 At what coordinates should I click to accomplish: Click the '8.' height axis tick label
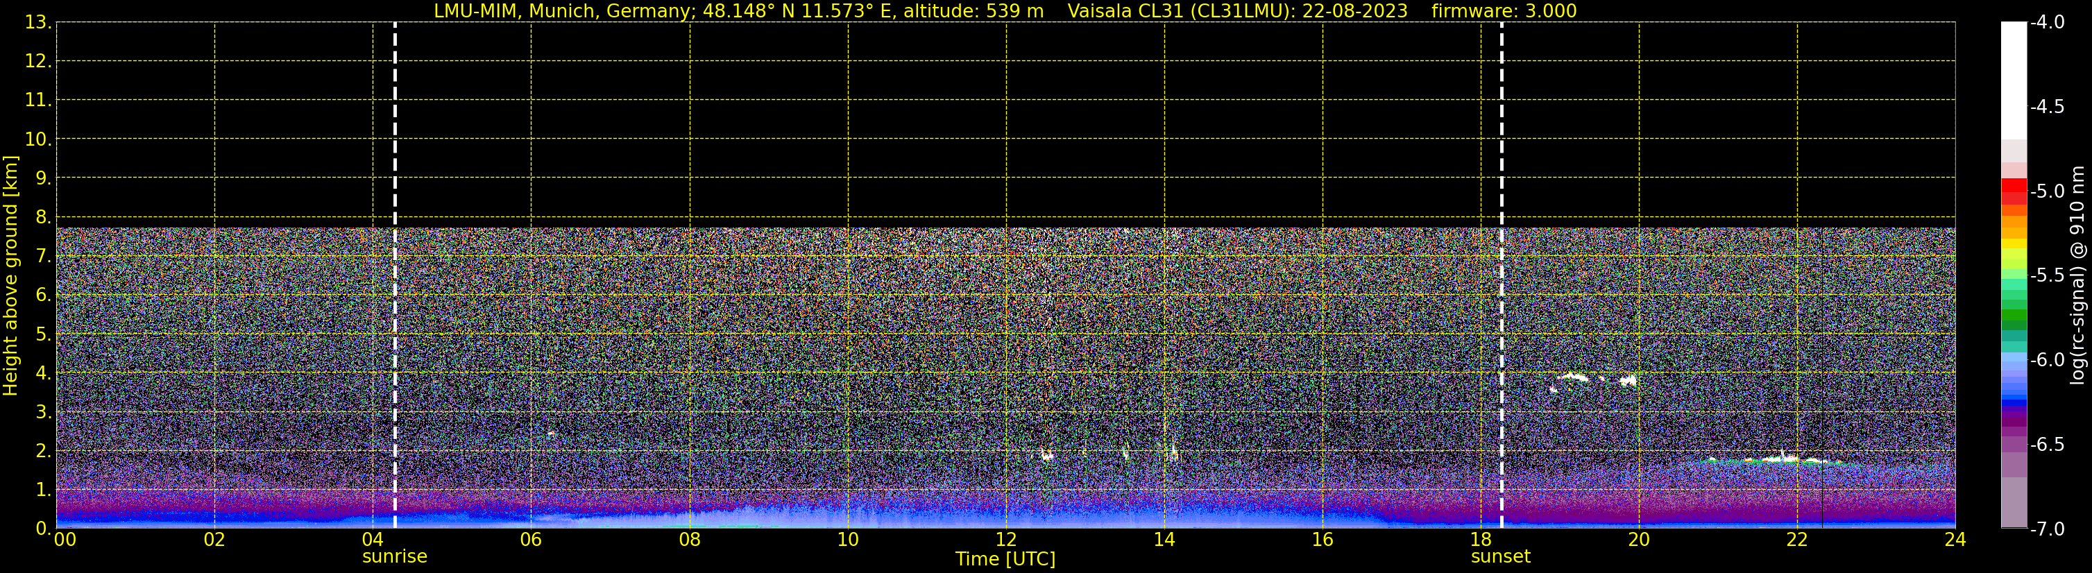43,218
